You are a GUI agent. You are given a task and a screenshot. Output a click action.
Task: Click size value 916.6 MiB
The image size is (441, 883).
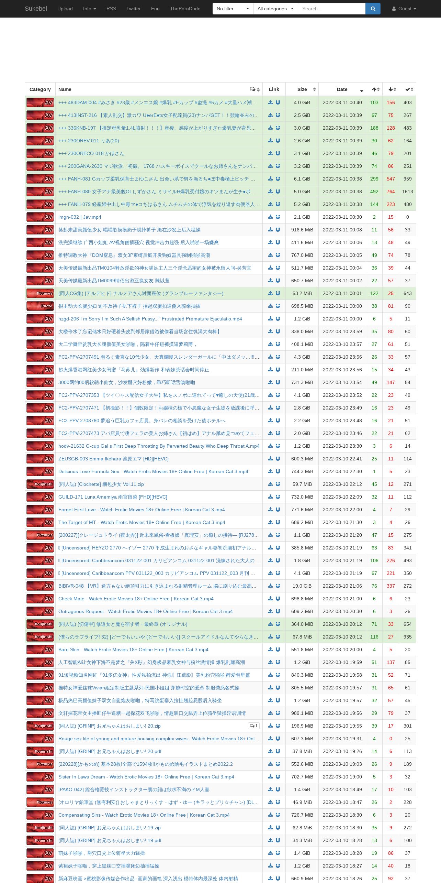pos(302,230)
